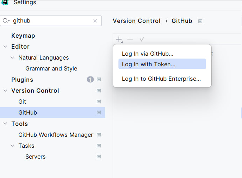
Task: Click the minus Remove account icon
Action: tap(130, 39)
